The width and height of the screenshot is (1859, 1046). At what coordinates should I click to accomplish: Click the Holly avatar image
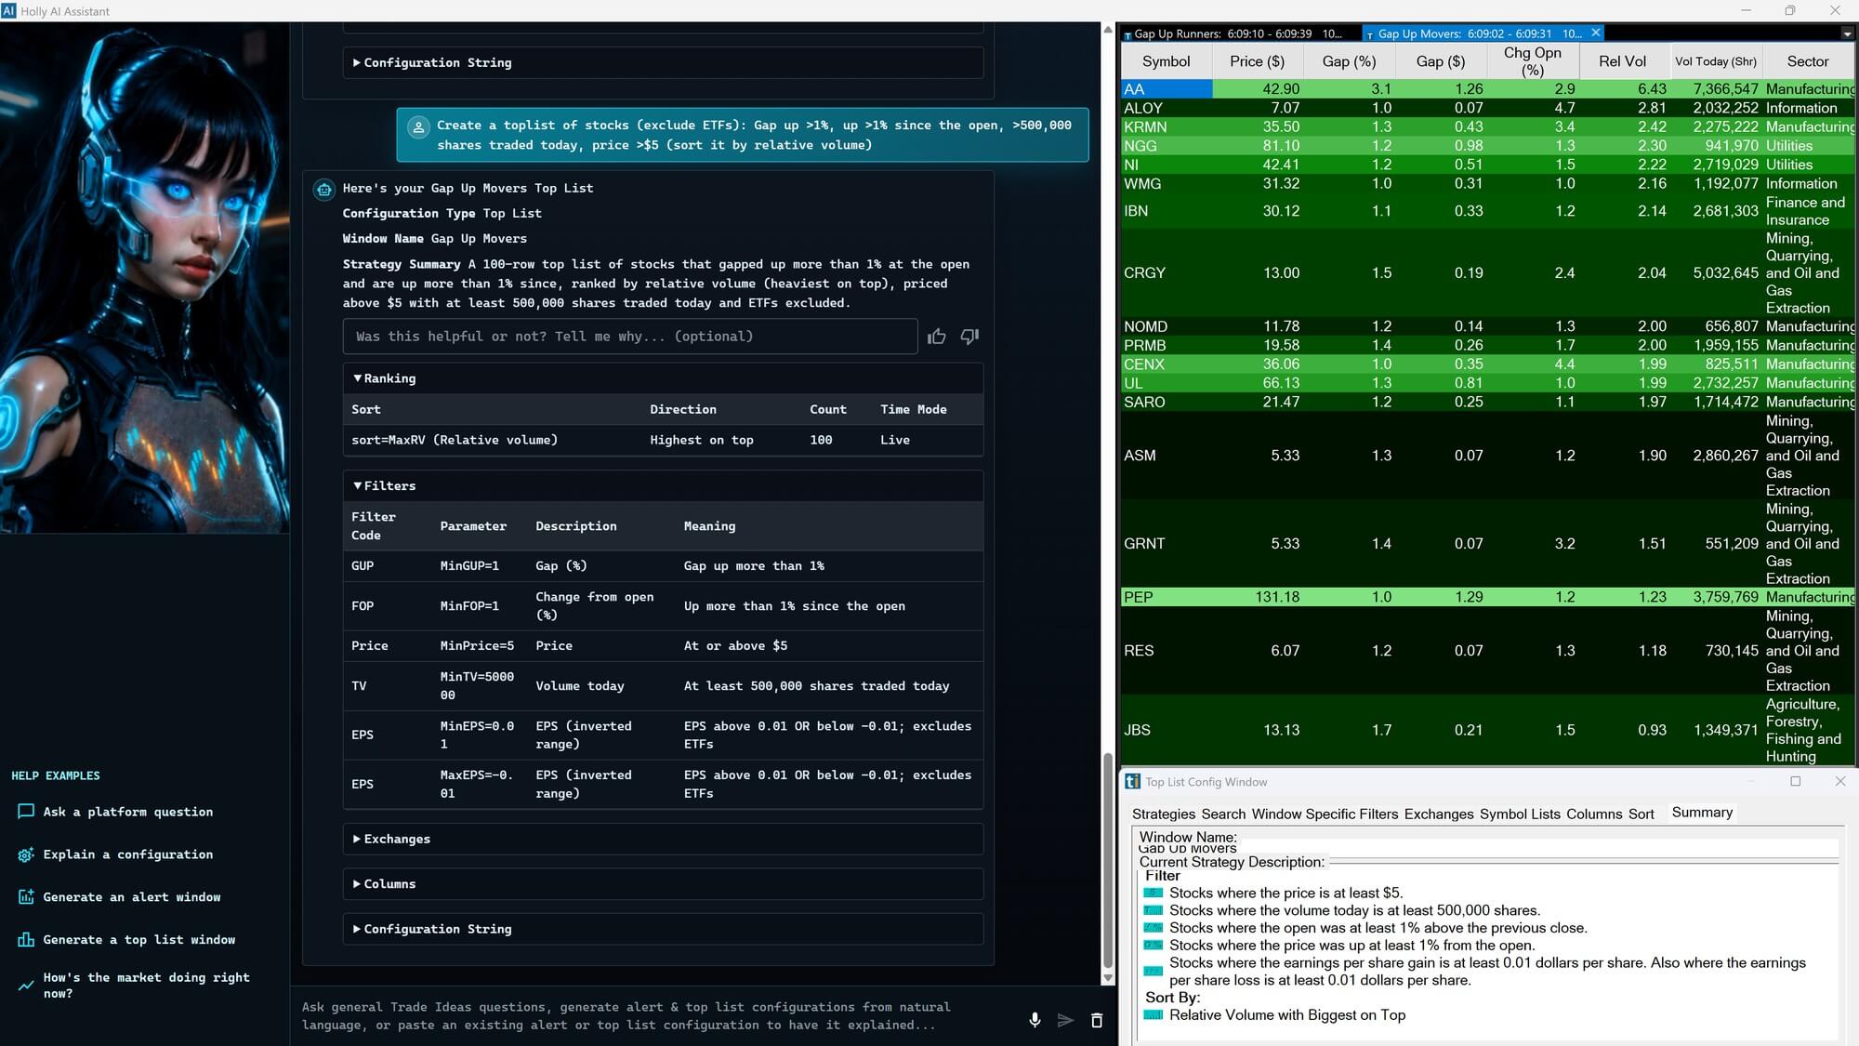pos(145,278)
